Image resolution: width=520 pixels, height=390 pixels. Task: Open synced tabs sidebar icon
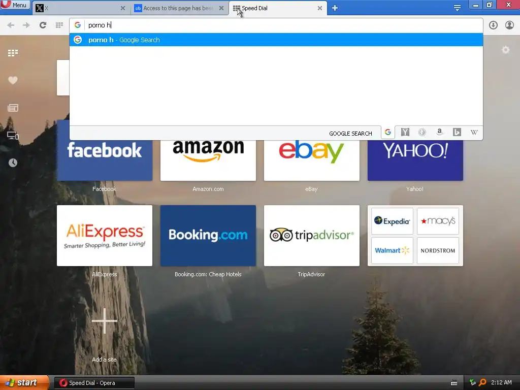13,135
